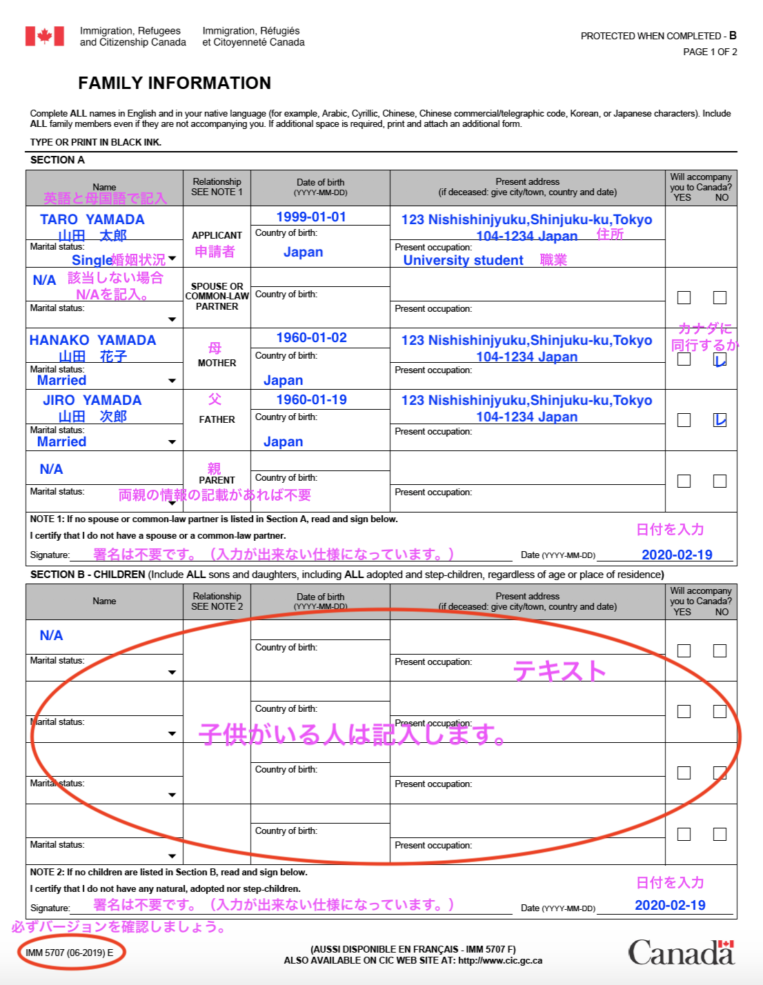Expand the mother's marital status dropdown arrow

click(x=172, y=381)
